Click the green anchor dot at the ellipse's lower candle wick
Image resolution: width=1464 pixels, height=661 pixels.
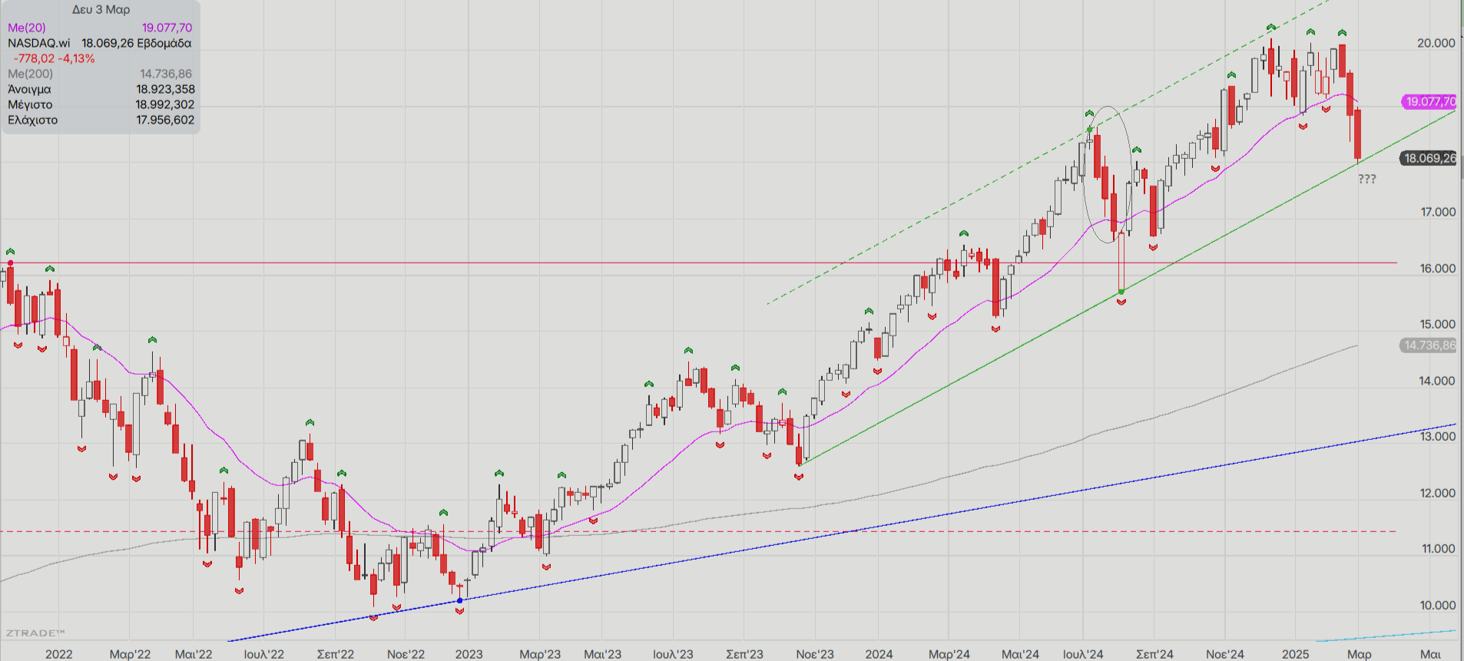pyautogui.click(x=1121, y=292)
